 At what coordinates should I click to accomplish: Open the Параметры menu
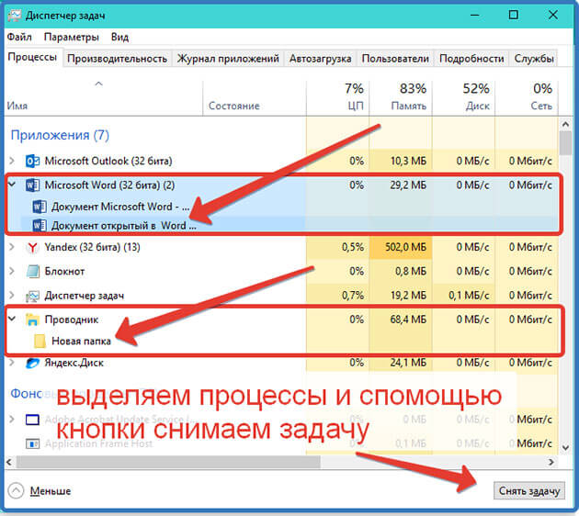pos(72,37)
